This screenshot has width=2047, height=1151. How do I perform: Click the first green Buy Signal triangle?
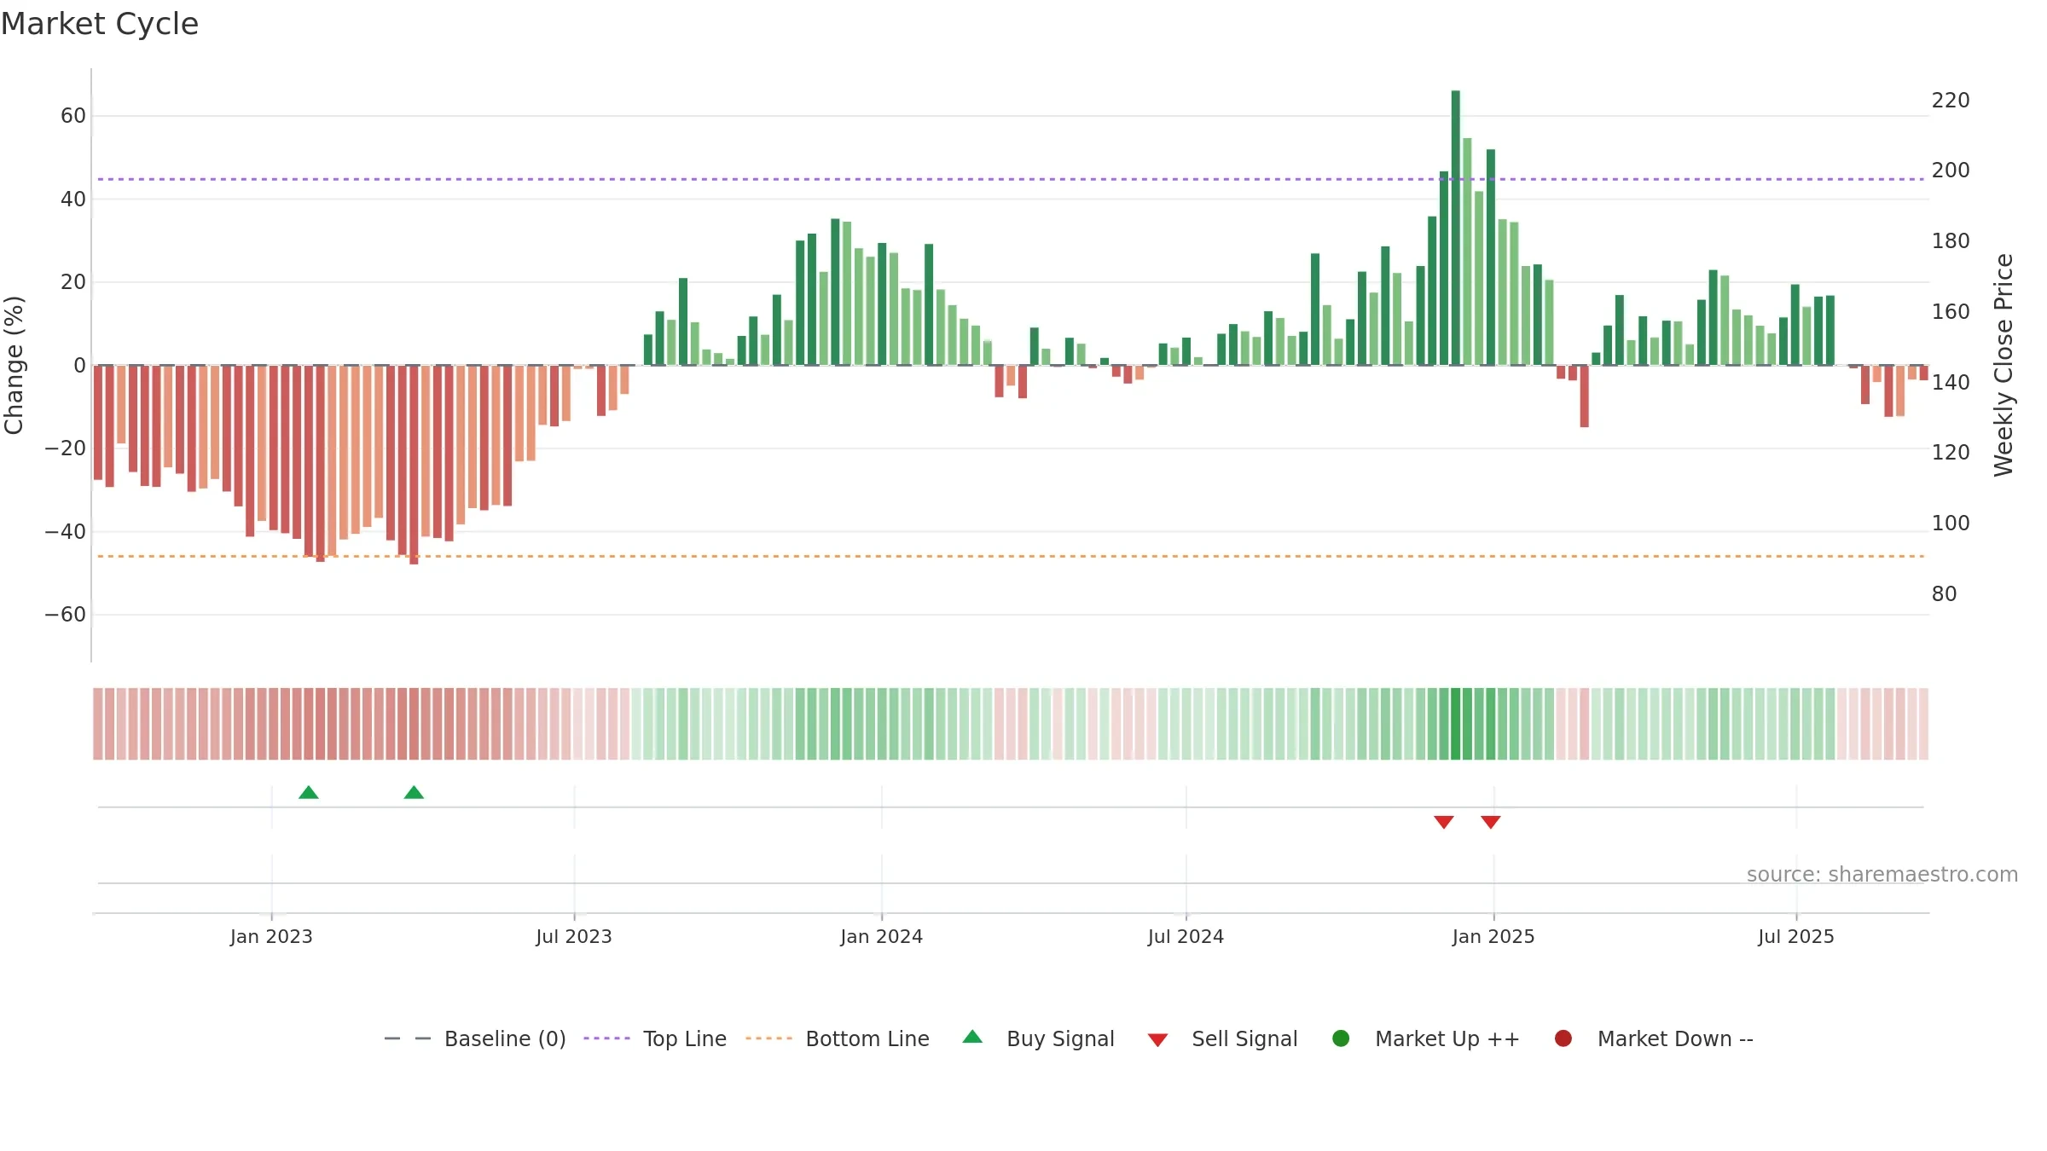[x=309, y=793]
